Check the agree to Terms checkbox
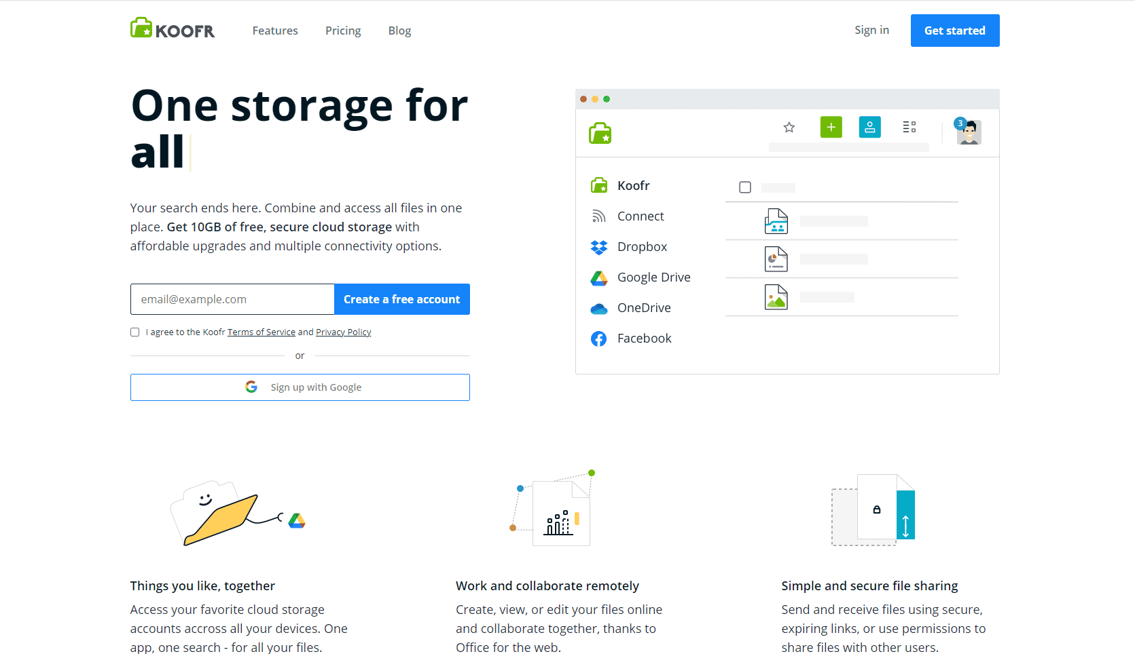Image resolution: width=1135 pixels, height=654 pixels. [x=134, y=332]
